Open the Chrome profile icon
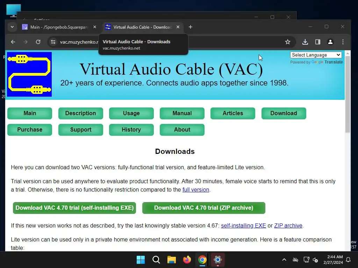Viewport: 358px width, 268px height. (330, 42)
